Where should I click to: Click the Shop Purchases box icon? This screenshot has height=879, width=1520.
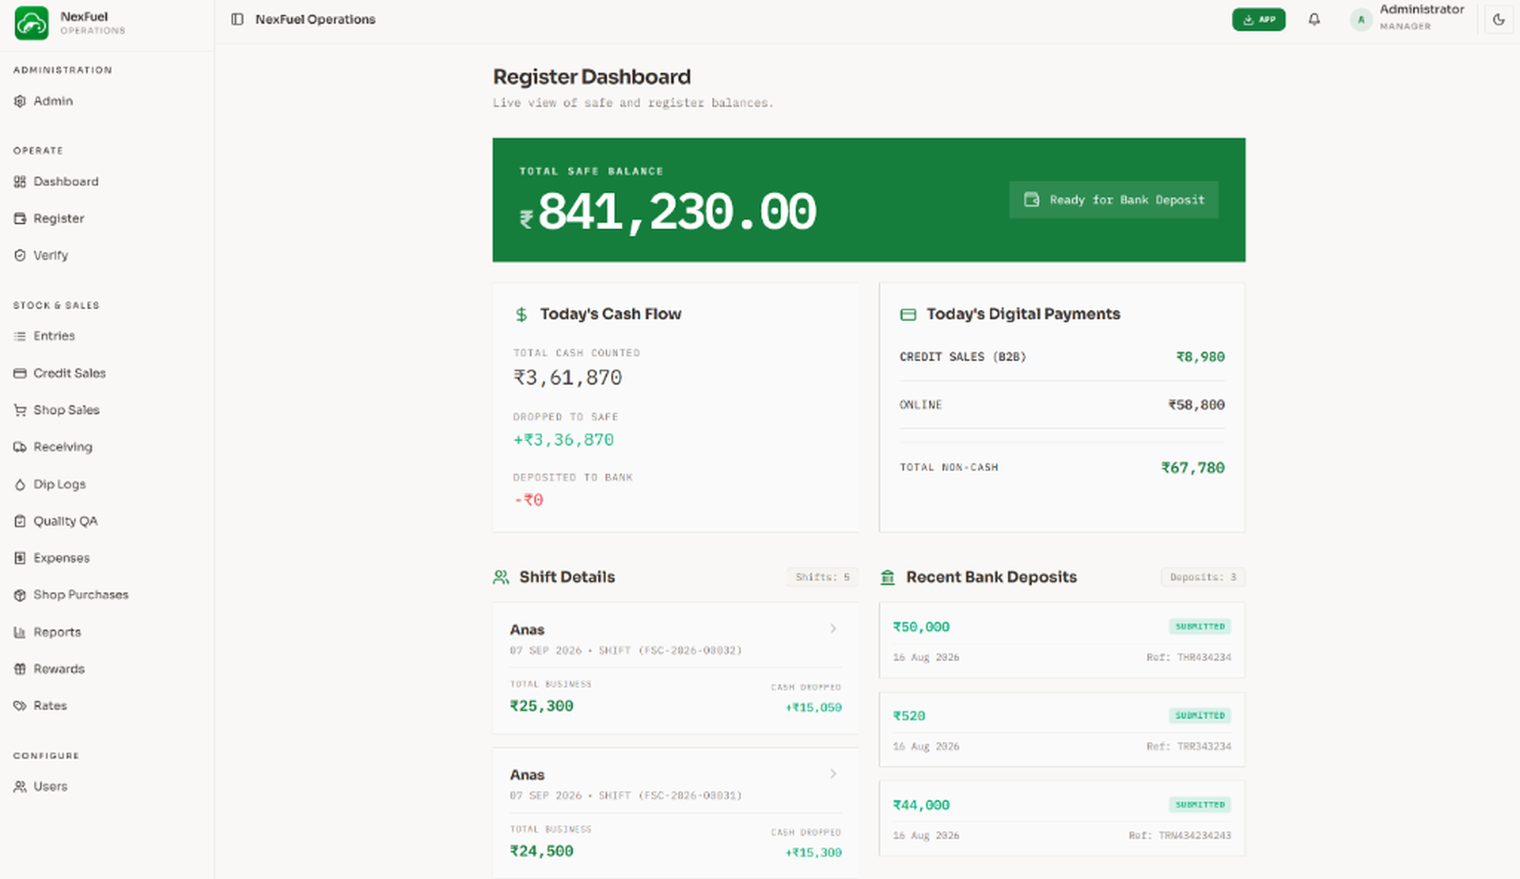tap(20, 595)
